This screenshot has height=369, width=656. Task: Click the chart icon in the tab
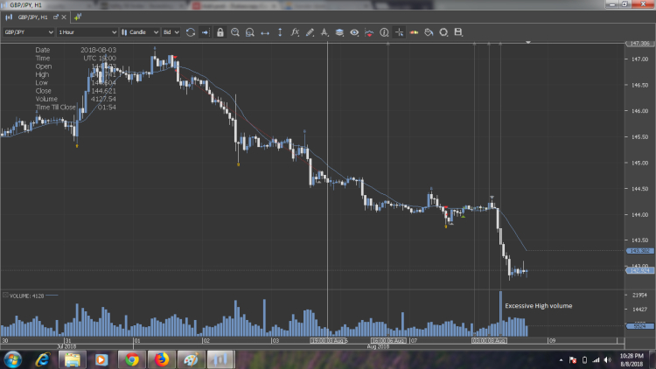tap(9, 17)
